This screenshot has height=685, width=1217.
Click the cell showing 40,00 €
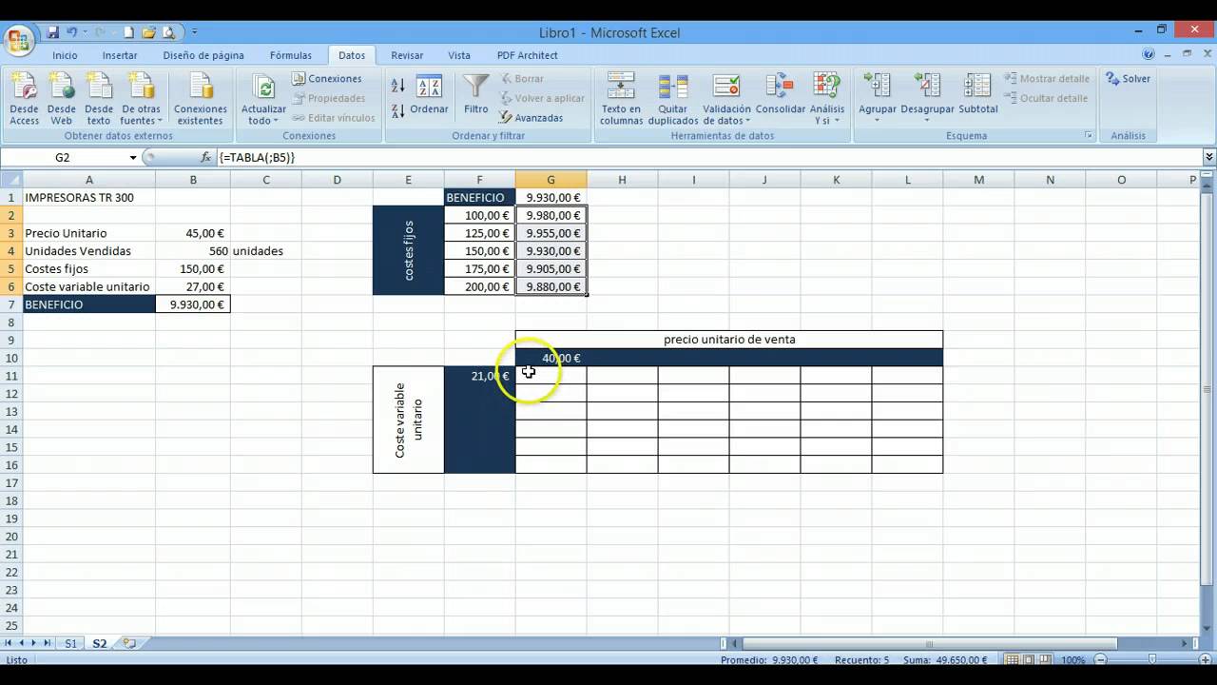[551, 358]
